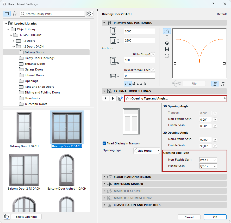231x223 pixels.
Task: Click the mirror door orientation icon
Action: (x=177, y=84)
